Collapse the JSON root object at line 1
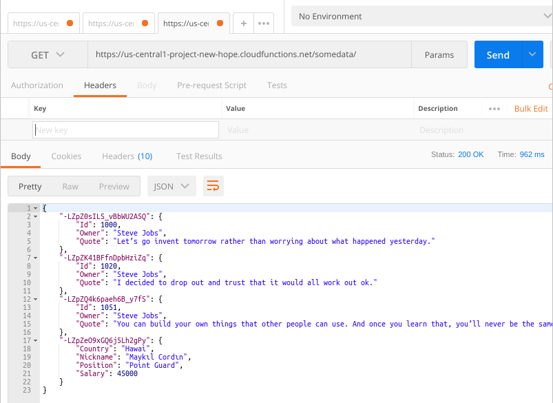 coord(36,208)
